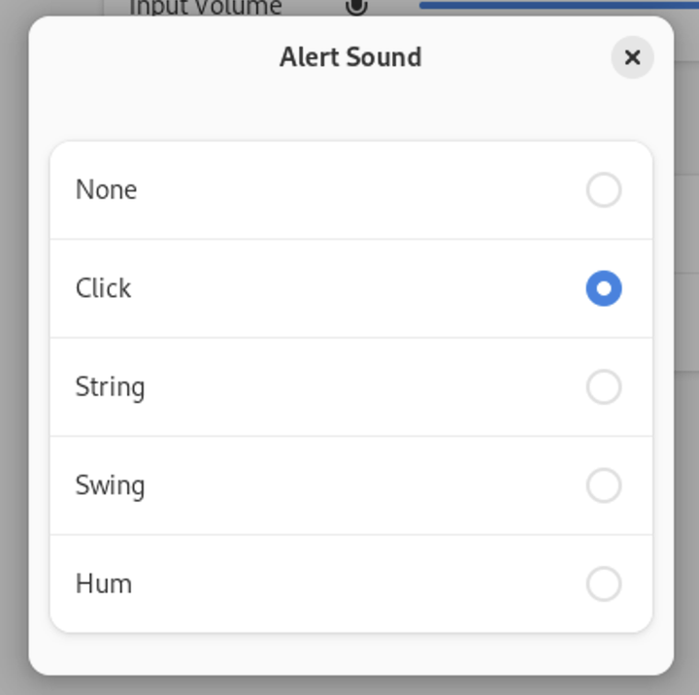699x695 pixels.
Task: Mute the Input Volume microphone icon
Action: pos(356,7)
